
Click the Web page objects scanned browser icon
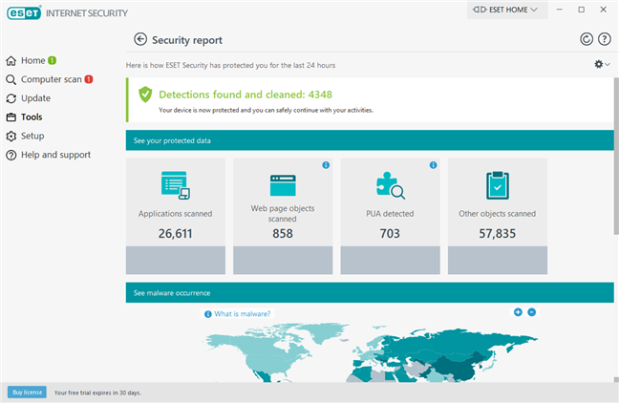click(283, 185)
